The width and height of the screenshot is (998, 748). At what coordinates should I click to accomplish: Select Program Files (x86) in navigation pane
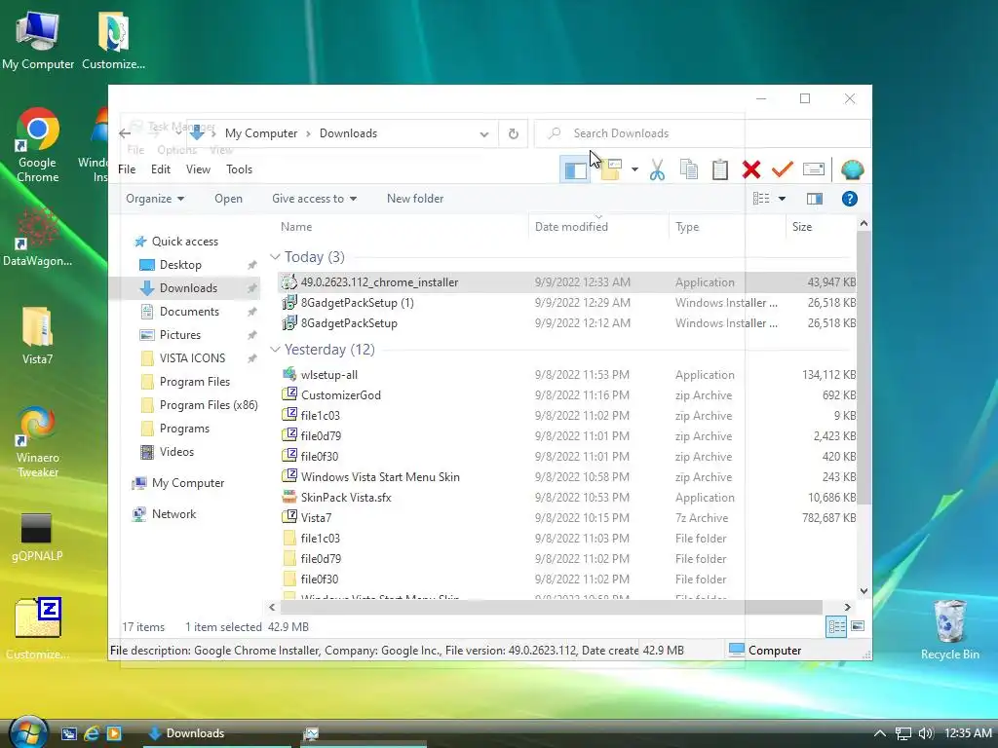(x=209, y=405)
